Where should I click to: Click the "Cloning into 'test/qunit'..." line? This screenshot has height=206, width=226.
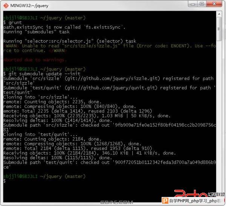point(40,134)
